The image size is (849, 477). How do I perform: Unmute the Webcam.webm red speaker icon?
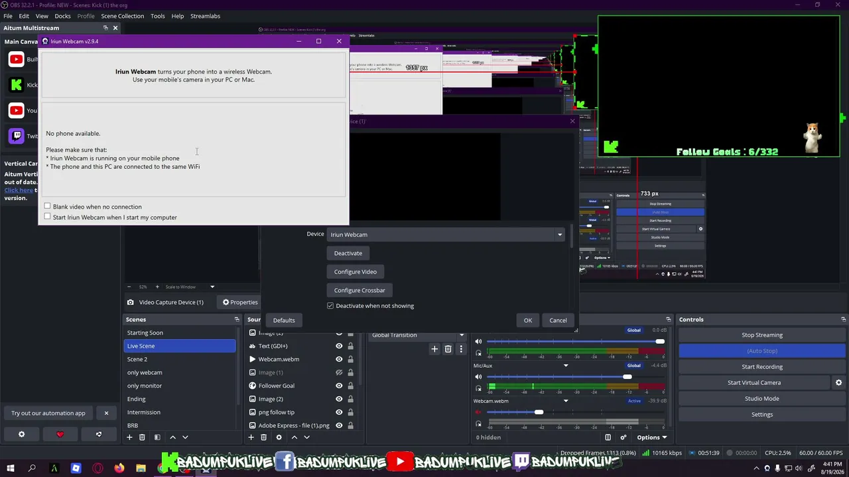tap(478, 412)
